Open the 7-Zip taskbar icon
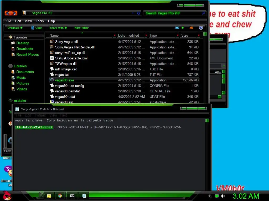Viewport: 269px width, 201px height. click(x=72, y=196)
